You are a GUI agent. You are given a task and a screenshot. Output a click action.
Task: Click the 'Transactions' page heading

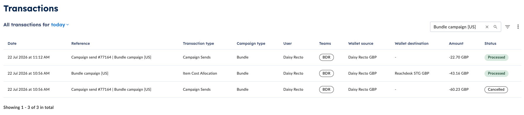(x=31, y=8)
